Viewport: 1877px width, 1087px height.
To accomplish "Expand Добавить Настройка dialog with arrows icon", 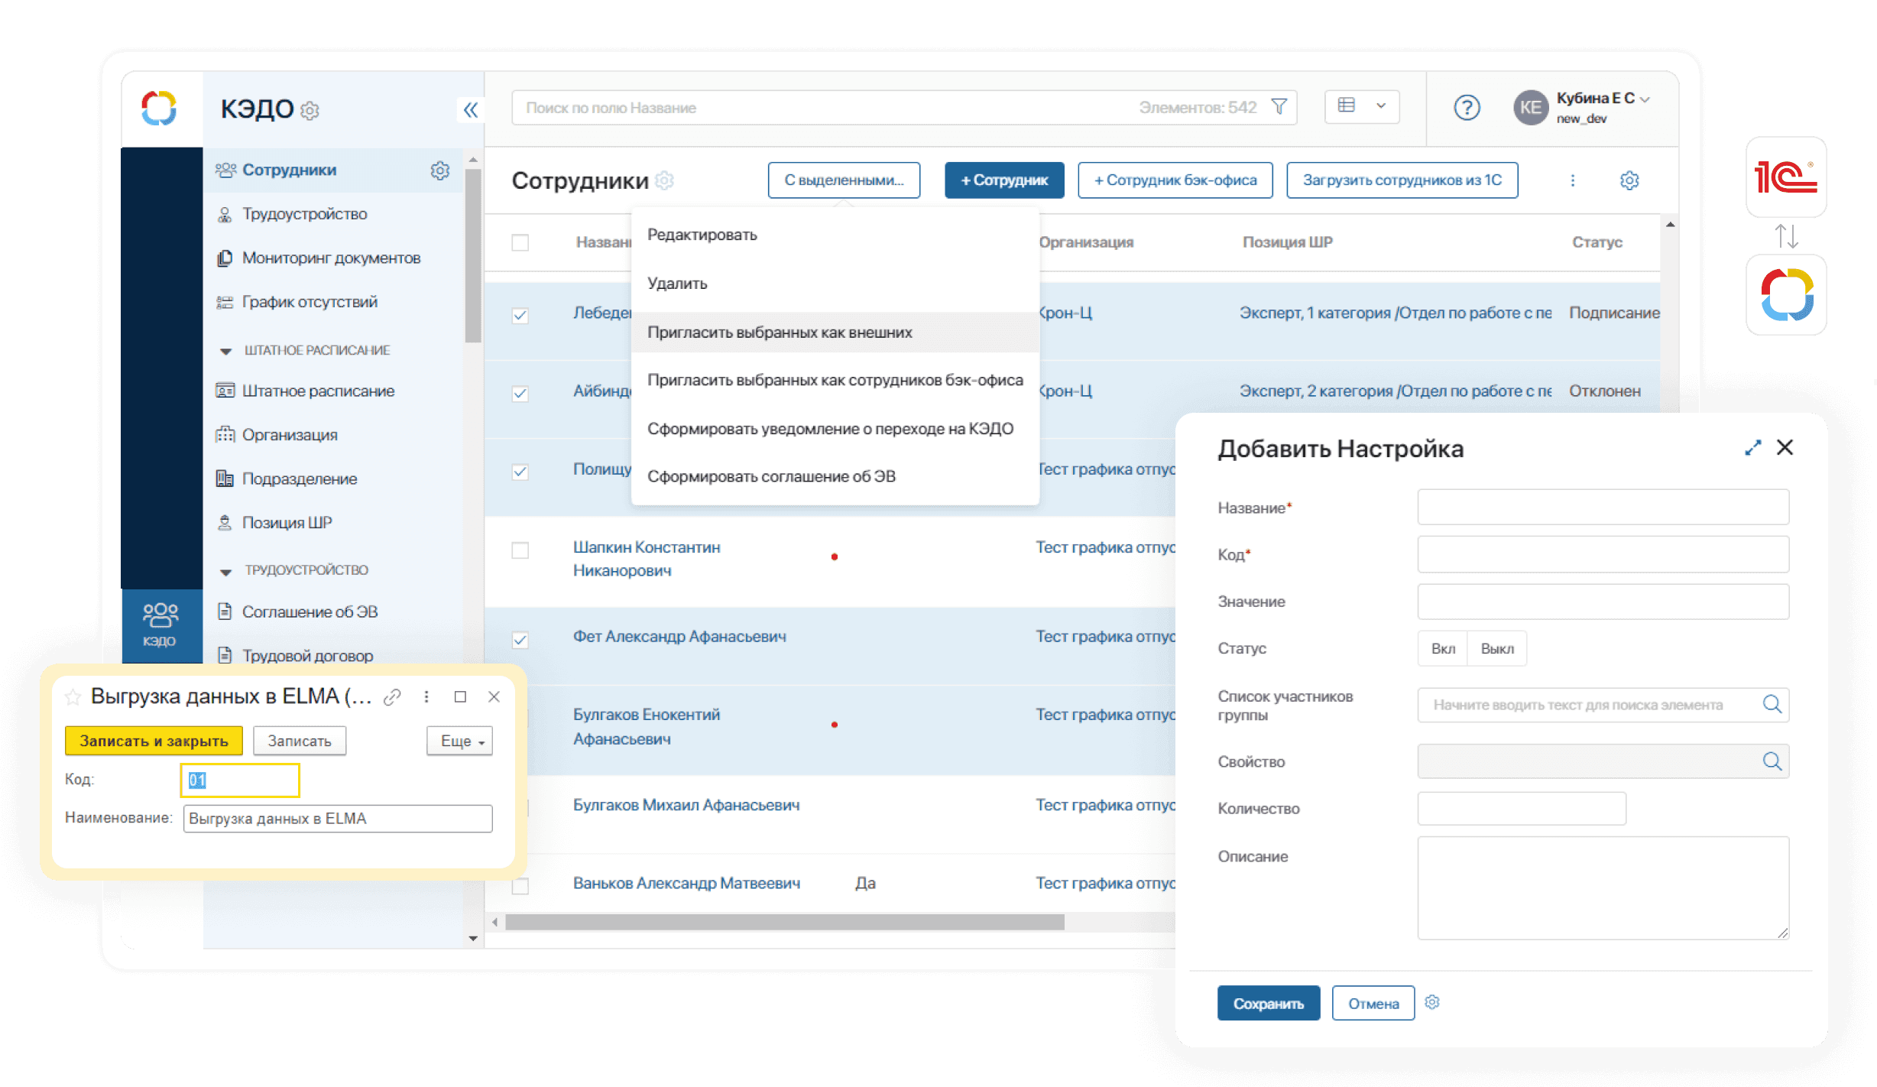I will click(x=1752, y=448).
